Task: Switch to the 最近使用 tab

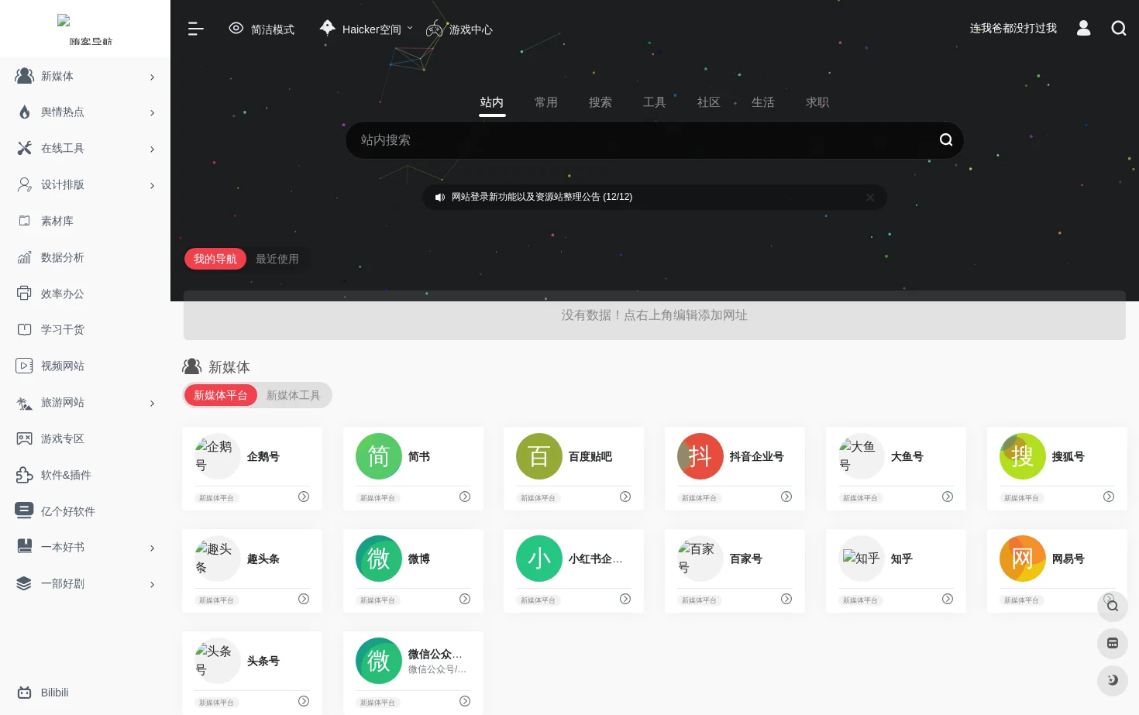Action: click(277, 259)
